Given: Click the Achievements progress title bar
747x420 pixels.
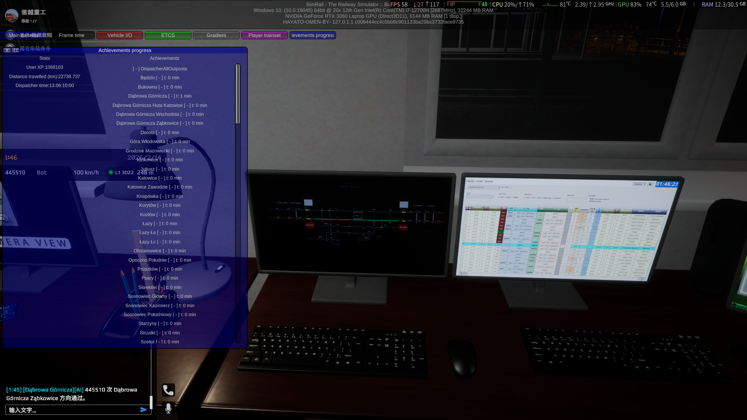Looking at the screenshot, I should (x=125, y=51).
